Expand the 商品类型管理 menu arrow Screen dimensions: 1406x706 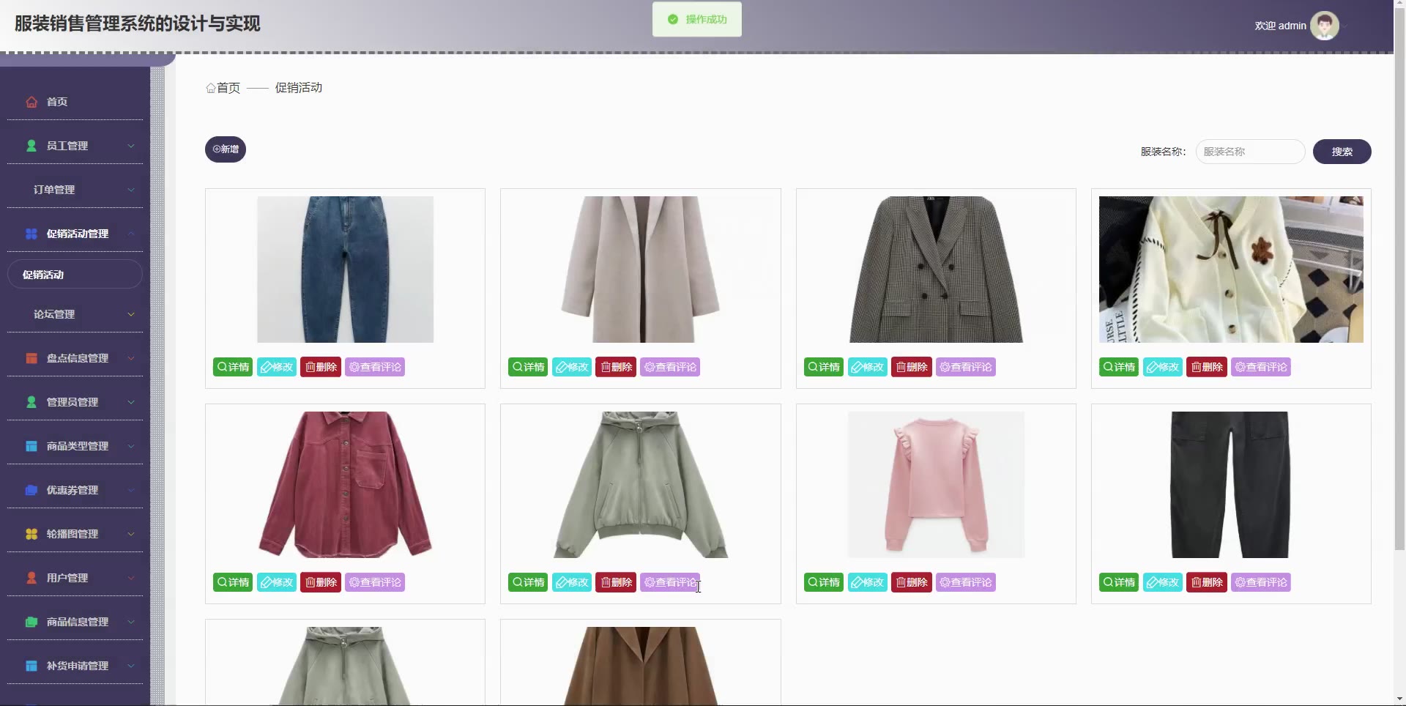pyautogui.click(x=131, y=446)
